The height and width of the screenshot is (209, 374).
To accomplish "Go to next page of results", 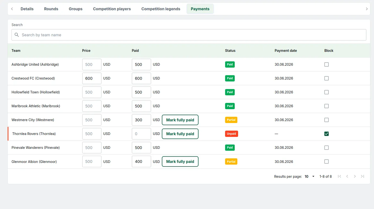I will pyautogui.click(x=355, y=176).
